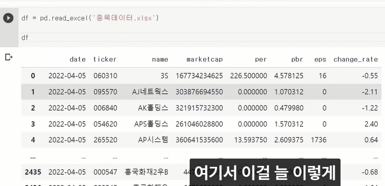Click marketcap value 360641535600

click(199, 140)
